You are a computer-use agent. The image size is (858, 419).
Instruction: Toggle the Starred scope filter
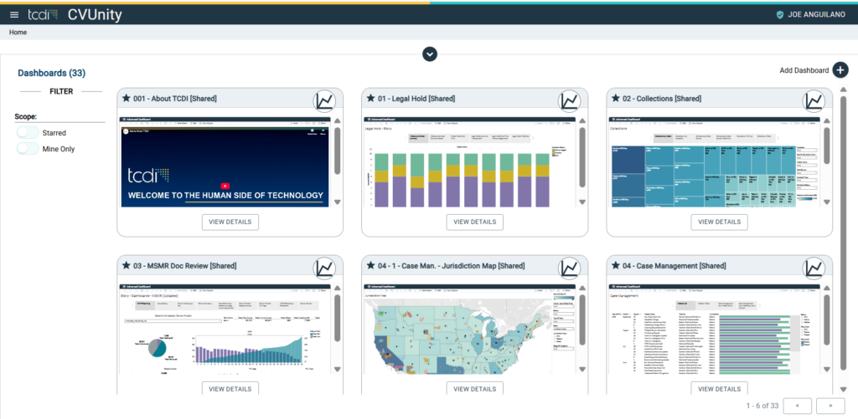click(28, 133)
